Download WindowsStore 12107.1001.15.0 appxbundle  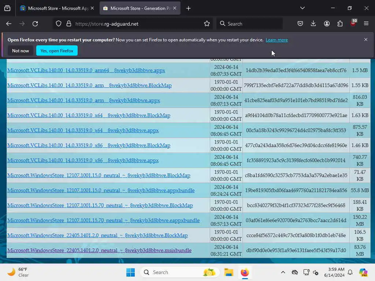coord(101,190)
